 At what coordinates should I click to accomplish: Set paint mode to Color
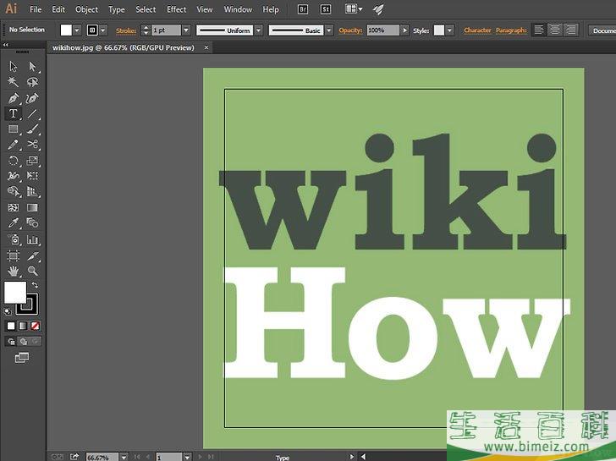[11, 326]
